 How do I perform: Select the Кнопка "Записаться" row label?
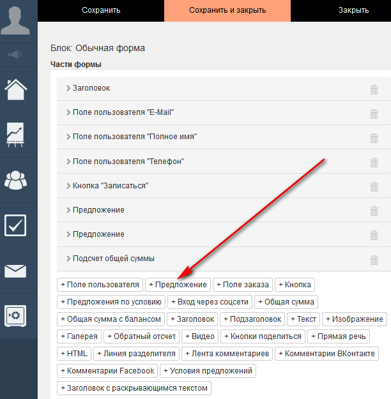(x=111, y=186)
